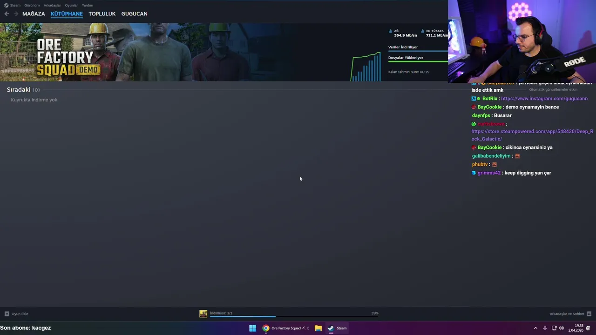Click the Dosyalar Yükleniyor progress bar
This screenshot has width=596, height=335.
coord(418,61)
